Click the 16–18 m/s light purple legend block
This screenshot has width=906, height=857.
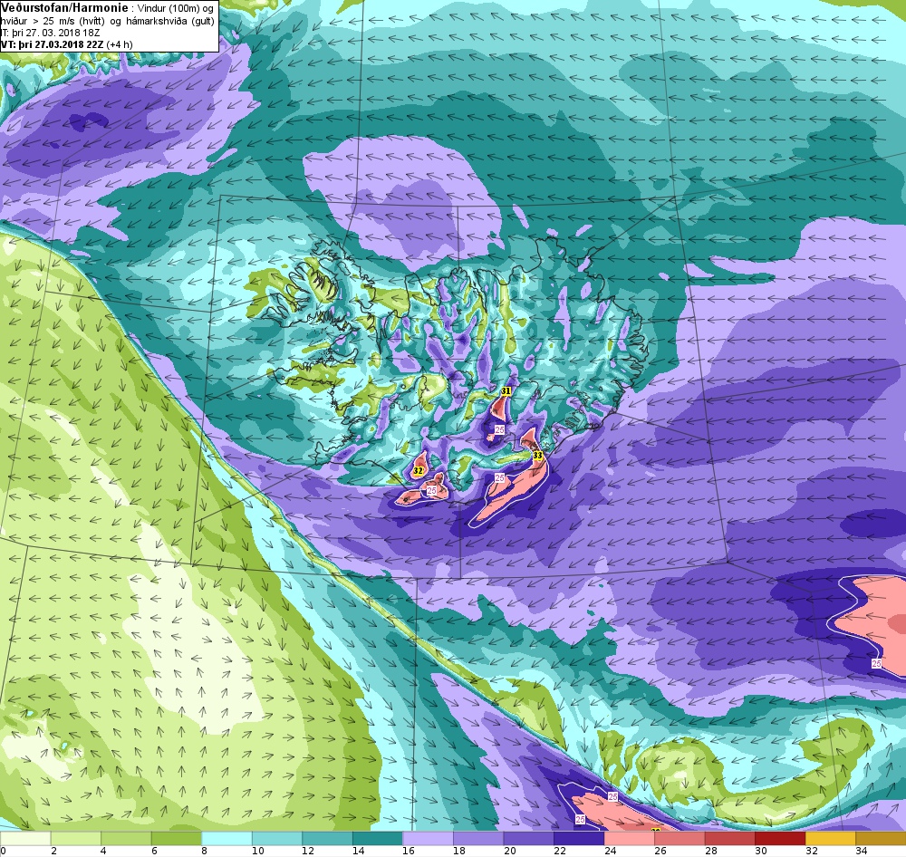coord(428,838)
